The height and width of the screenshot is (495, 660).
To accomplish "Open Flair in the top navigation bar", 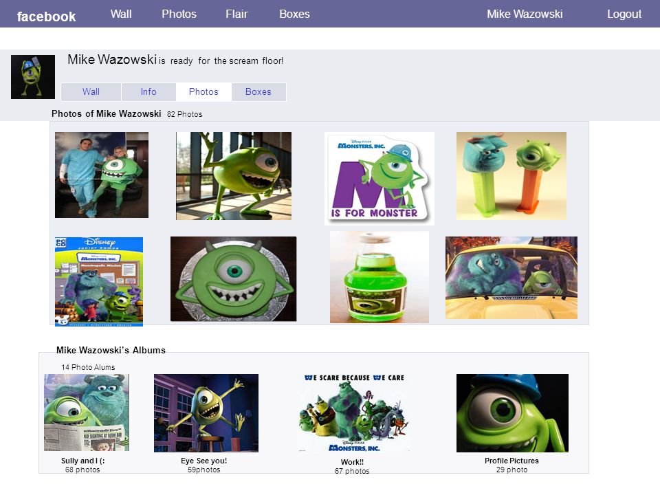I will tap(236, 14).
